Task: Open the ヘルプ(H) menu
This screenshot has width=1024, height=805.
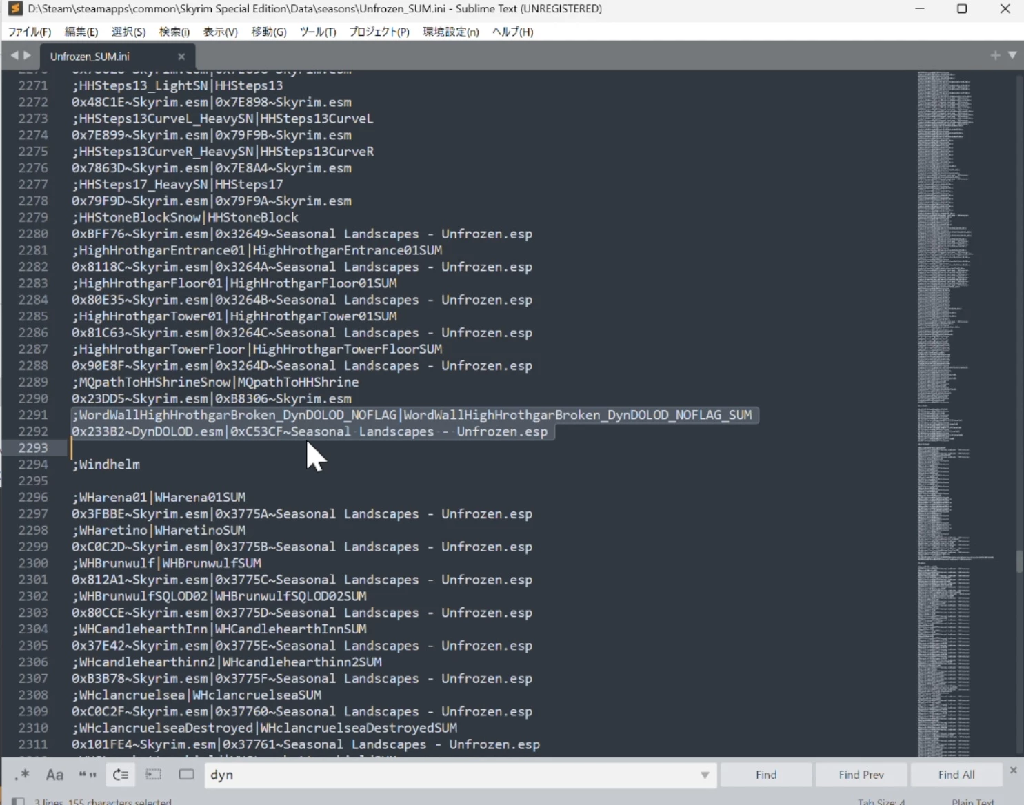Action: pyautogui.click(x=512, y=32)
